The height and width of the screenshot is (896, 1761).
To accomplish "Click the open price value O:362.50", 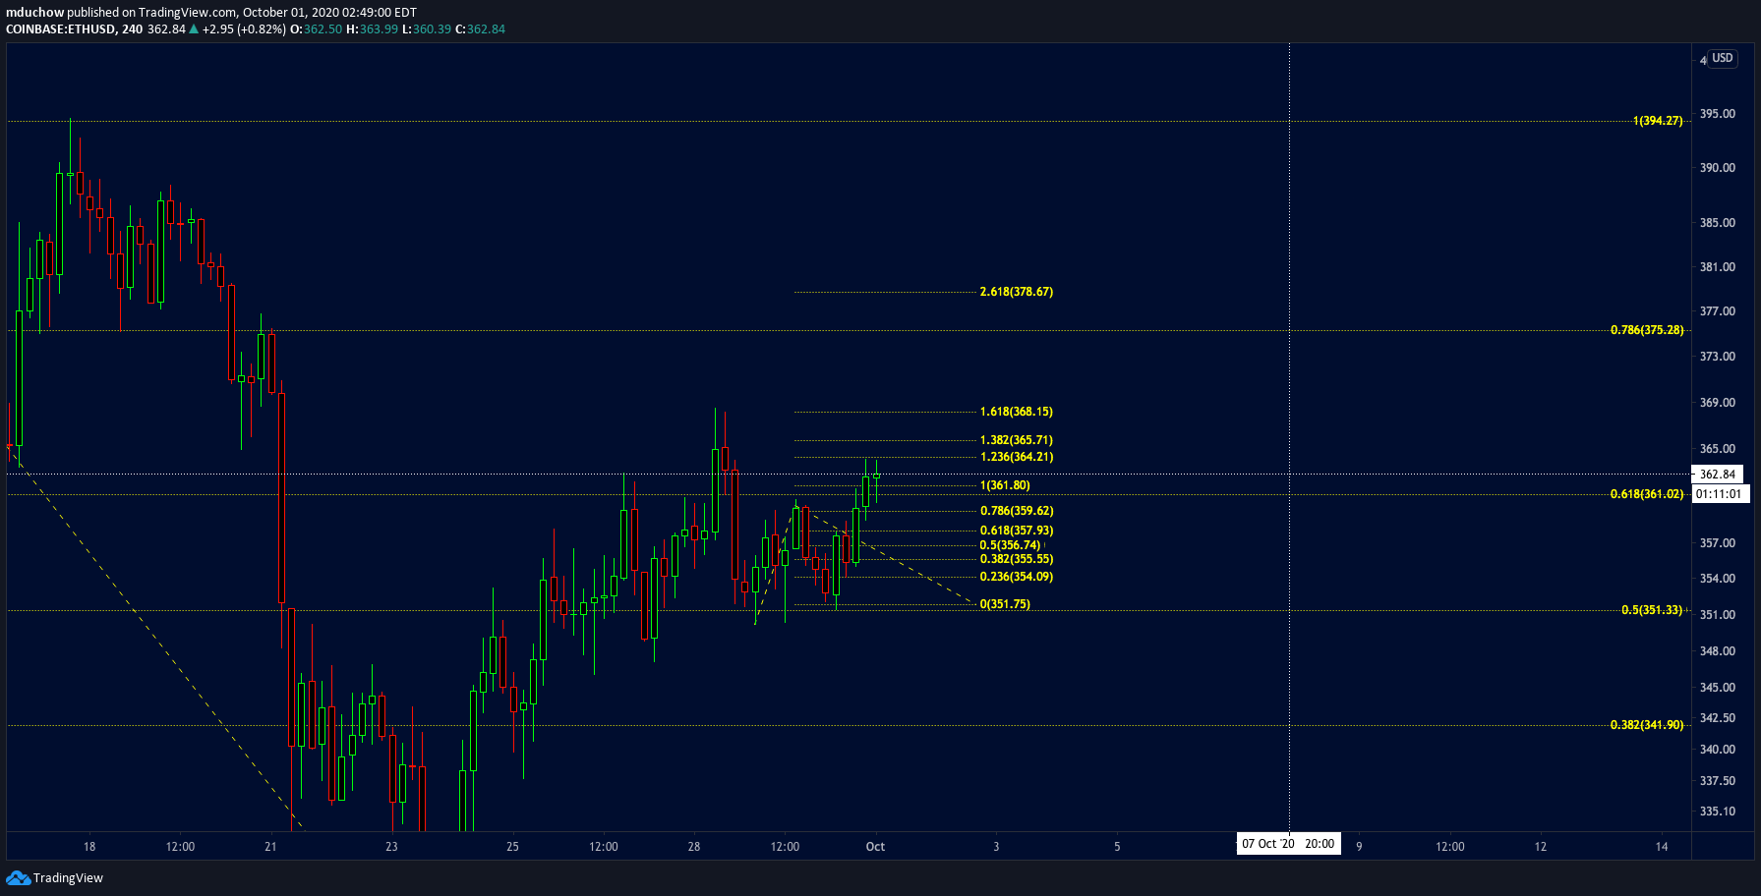I will point(317,29).
